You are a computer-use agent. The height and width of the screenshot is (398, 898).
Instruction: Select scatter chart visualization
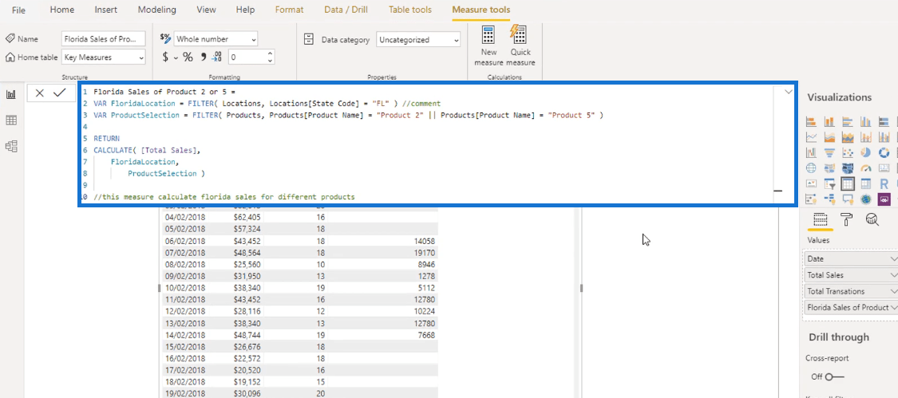[848, 153]
